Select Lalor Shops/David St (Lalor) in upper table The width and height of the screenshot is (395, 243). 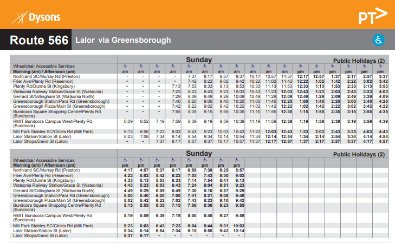[x=40, y=141]
